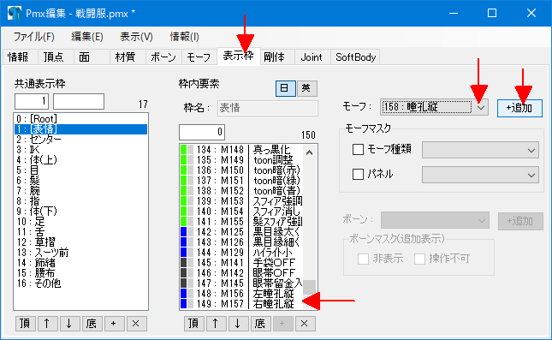Select 13 : スーツ前 in frame list
552x340 pixels.
click(80, 253)
